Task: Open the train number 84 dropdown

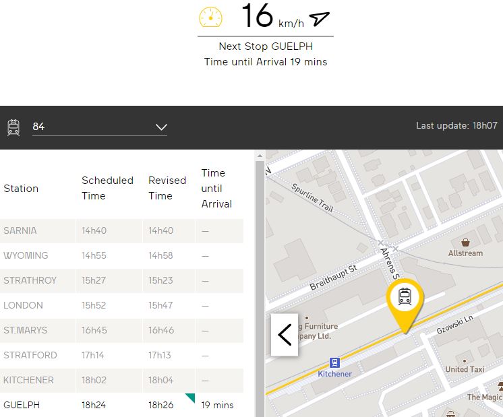Action: 99,127
